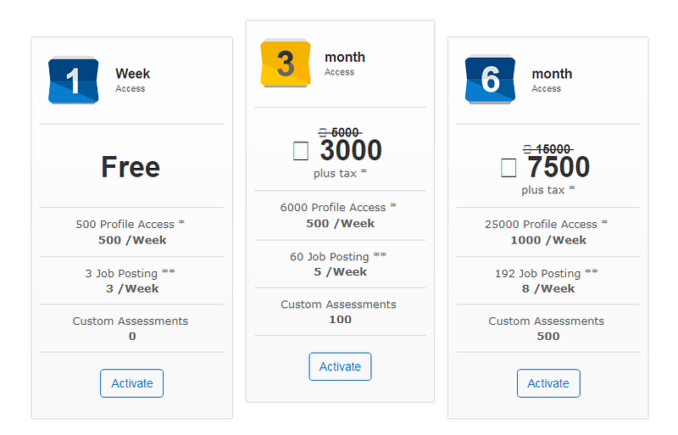This screenshot has height=435, width=678.
Task: Click the 500 Profile Access text in Week plan
Action: coord(131,225)
